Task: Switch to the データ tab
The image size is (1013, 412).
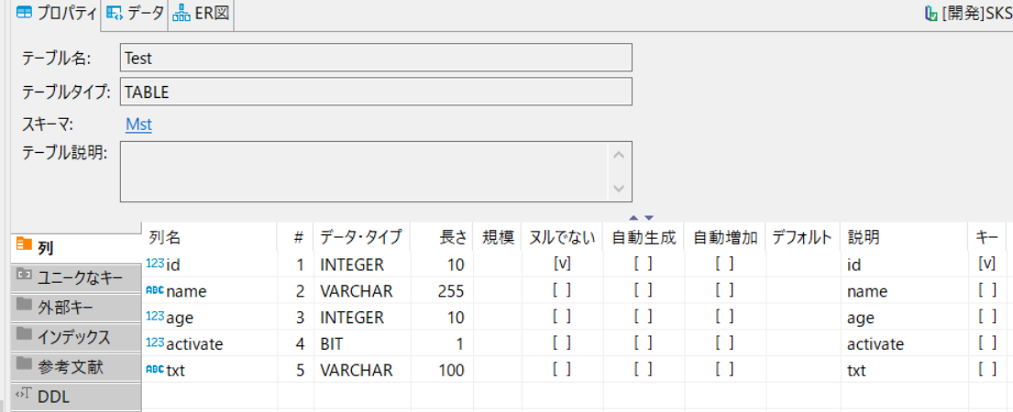Action: coord(135,14)
